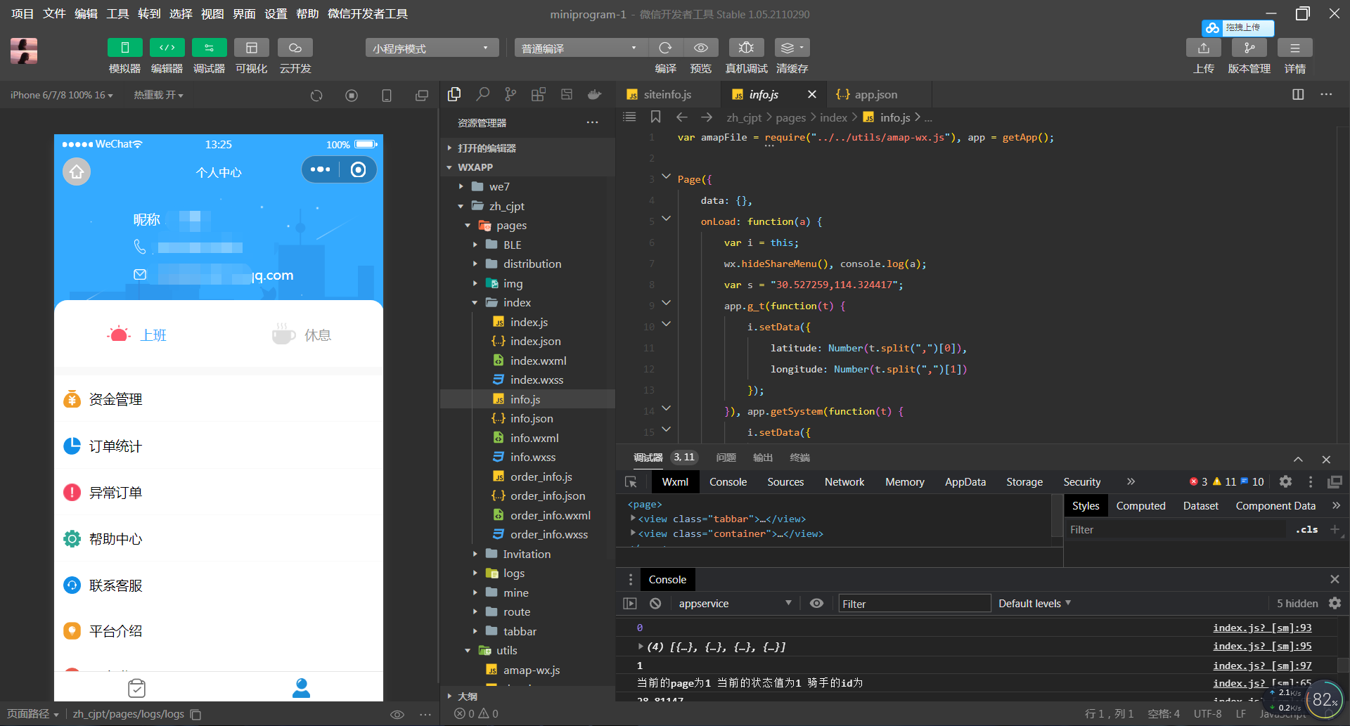
Task: Expand the Invitation folder
Action: [x=526, y=554]
